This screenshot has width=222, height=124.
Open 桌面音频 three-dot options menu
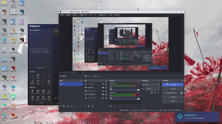coord(111,95)
